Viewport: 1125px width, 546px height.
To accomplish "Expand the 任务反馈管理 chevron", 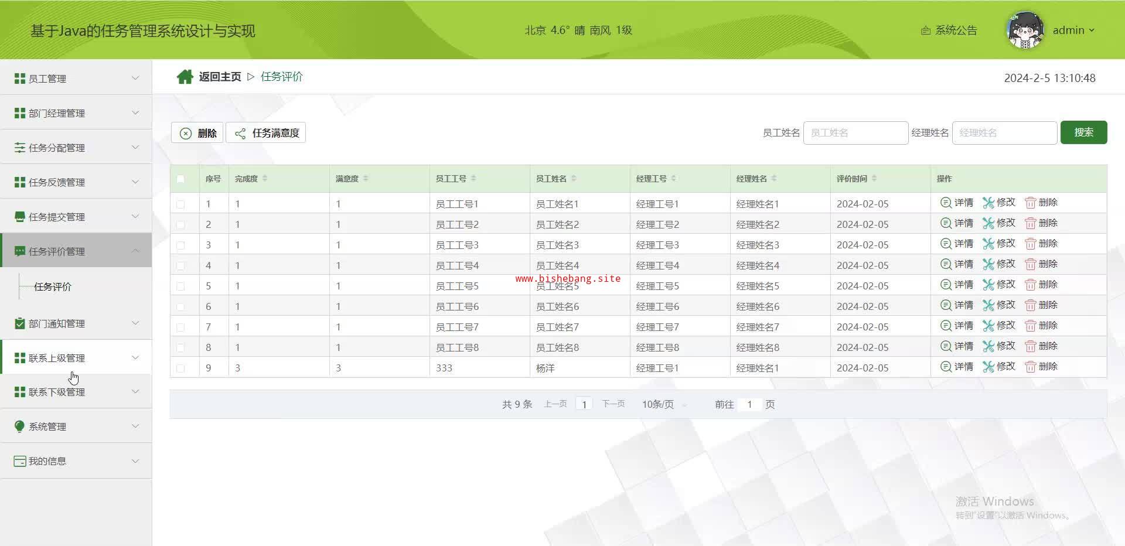I will 135,182.
